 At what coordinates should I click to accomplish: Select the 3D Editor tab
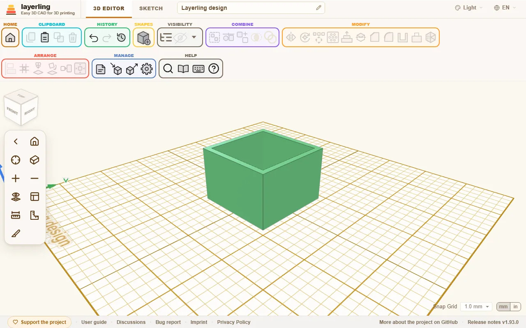pos(108,8)
